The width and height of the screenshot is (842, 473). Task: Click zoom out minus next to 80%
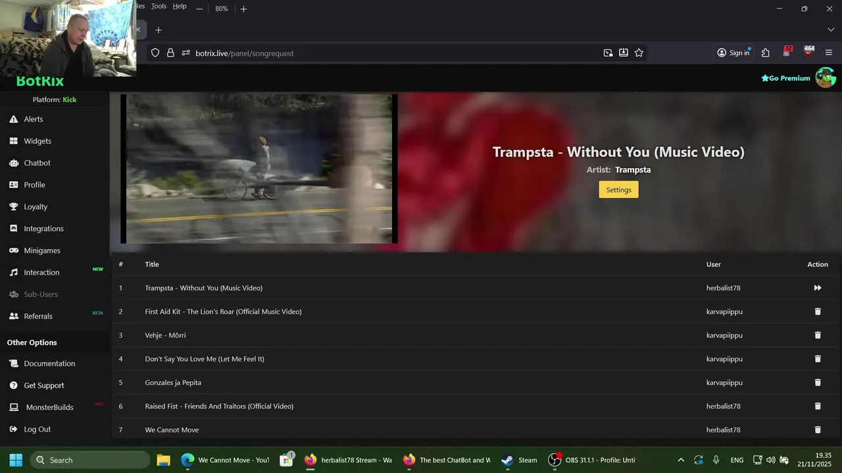(x=199, y=9)
